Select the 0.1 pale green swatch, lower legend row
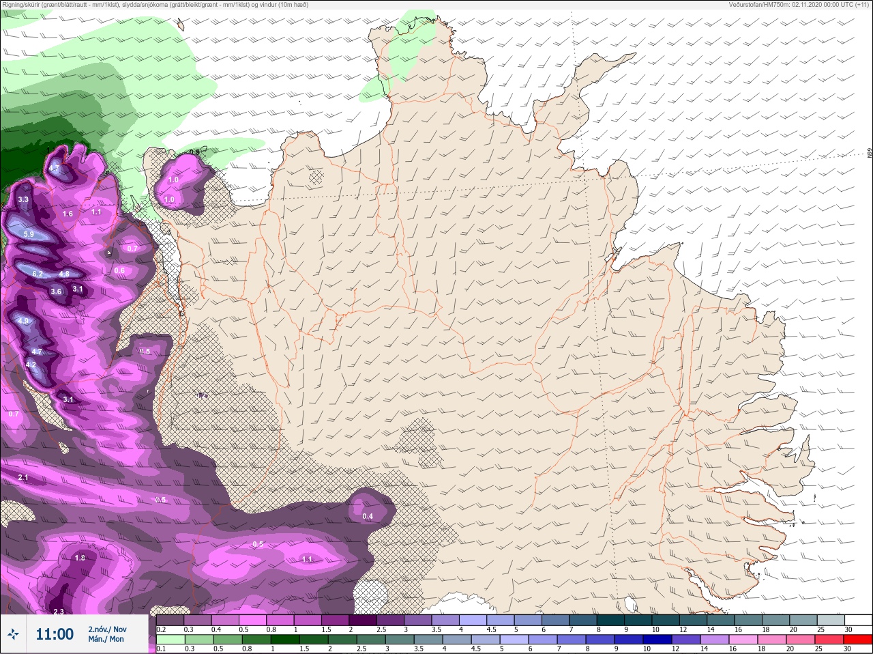 (x=170, y=640)
